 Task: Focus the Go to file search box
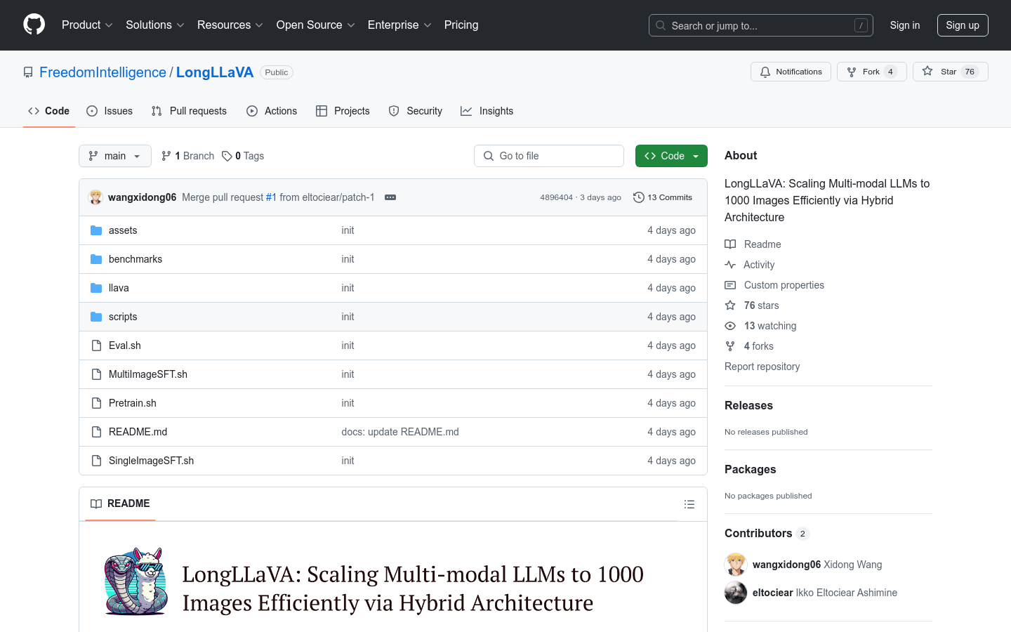549,156
